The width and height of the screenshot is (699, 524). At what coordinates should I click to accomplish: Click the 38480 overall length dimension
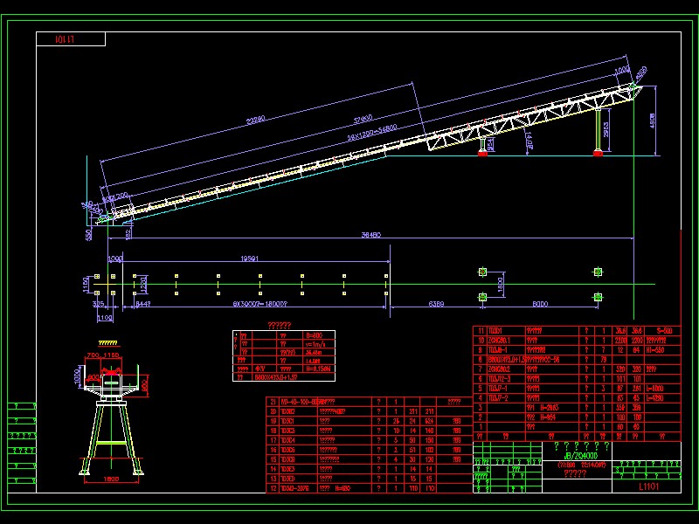pyautogui.click(x=370, y=234)
